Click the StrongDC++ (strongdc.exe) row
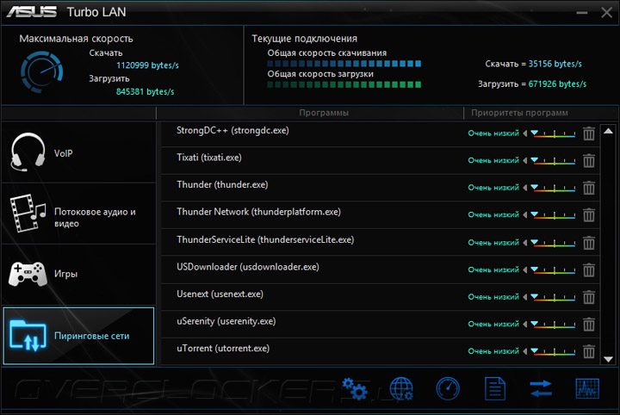This screenshot has width=620, height=415. (380, 133)
